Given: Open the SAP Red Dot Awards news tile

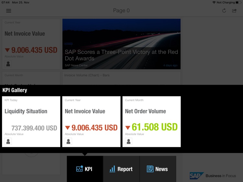Looking at the screenshot, I should click(x=121, y=44).
